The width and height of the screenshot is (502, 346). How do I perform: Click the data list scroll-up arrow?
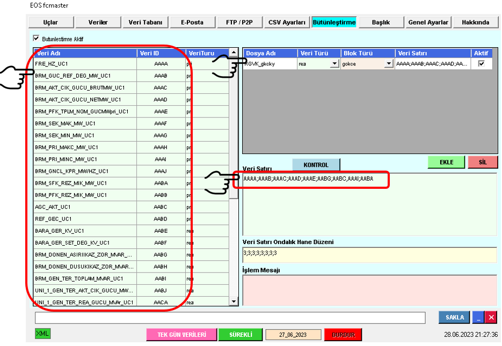pyautogui.click(x=234, y=52)
